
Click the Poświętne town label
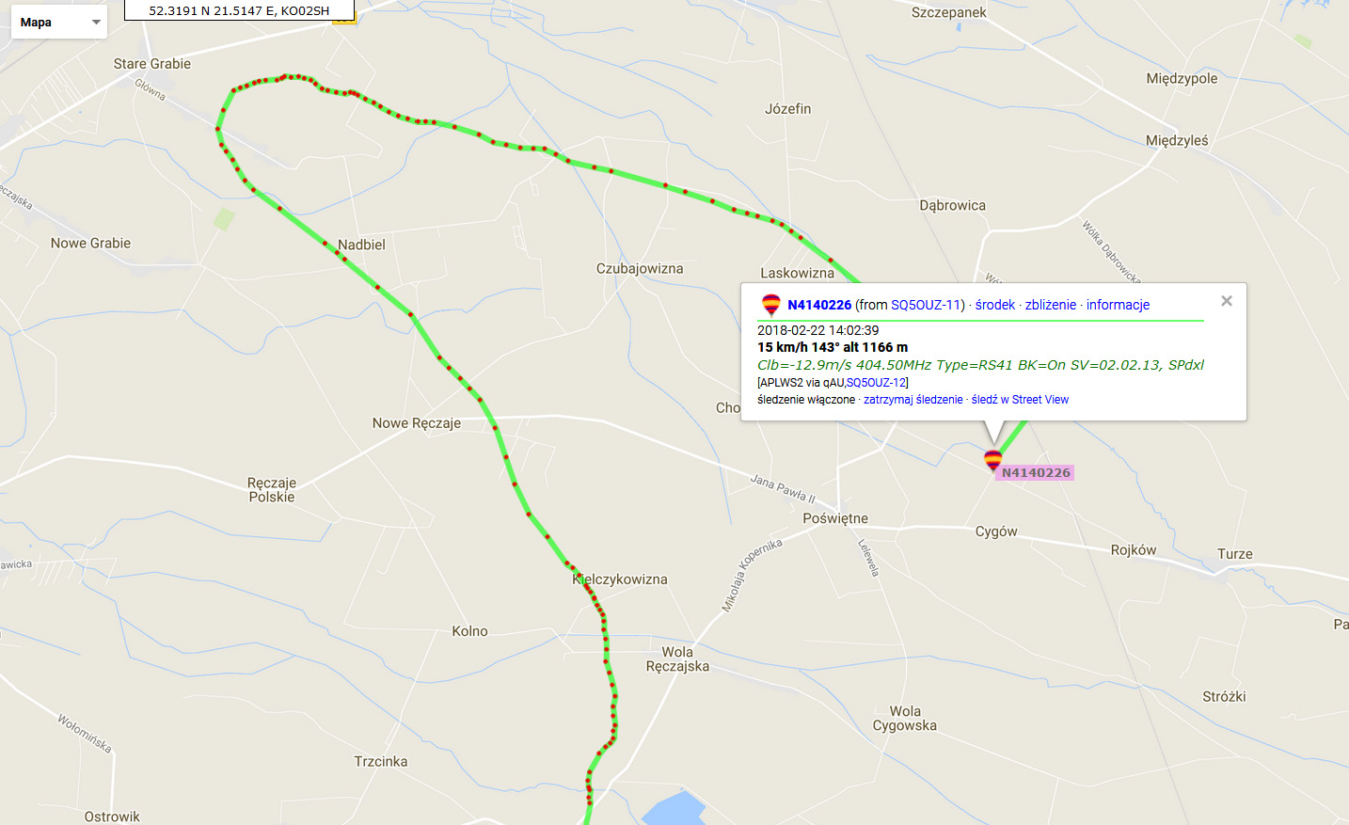coord(835,518)
